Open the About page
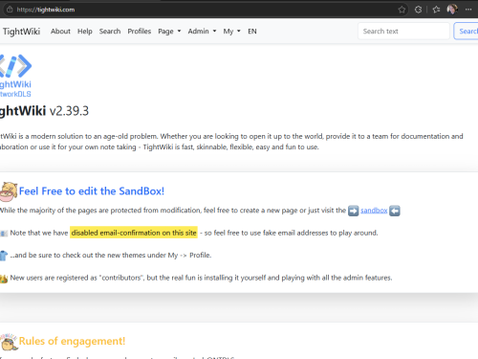The width and height of the screenshot is (478, 359). pyautogui.click(x=60, y=32)
